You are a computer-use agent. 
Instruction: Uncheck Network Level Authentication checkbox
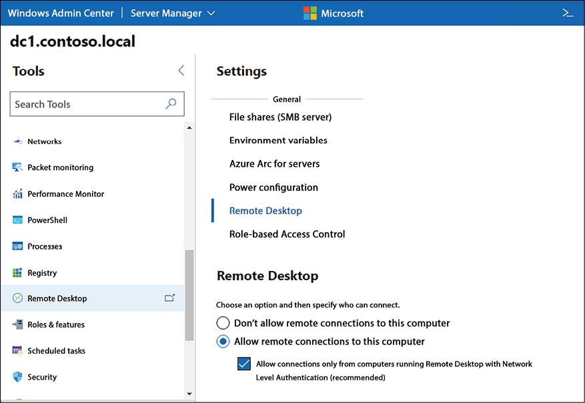click(x=244, y=364)
